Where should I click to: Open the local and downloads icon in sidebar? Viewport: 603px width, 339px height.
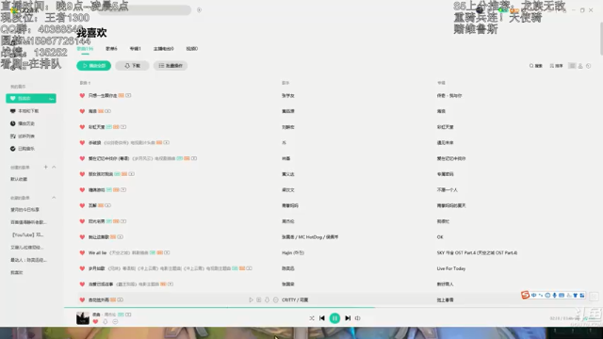pyautogui.click(x=12, y=111)
